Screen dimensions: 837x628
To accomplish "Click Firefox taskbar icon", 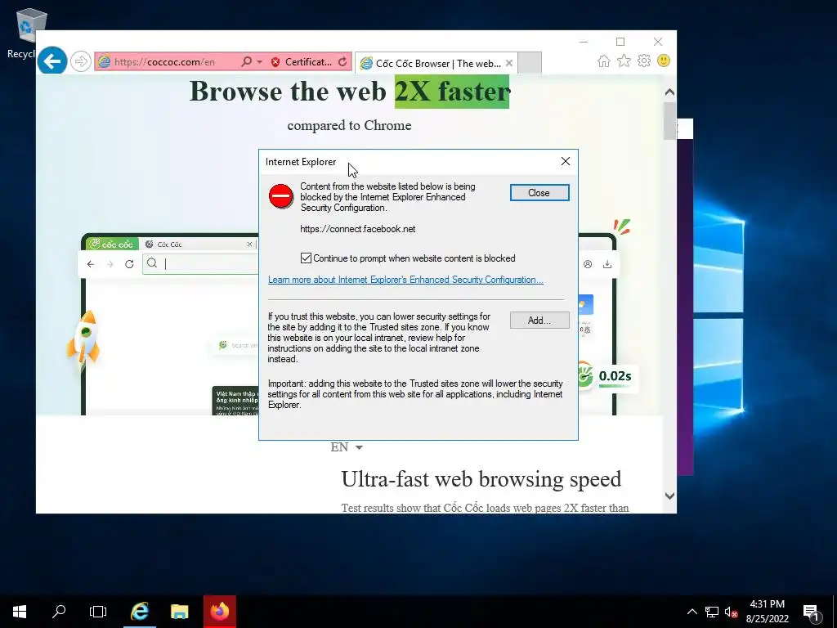I will (x=219, y=612).
